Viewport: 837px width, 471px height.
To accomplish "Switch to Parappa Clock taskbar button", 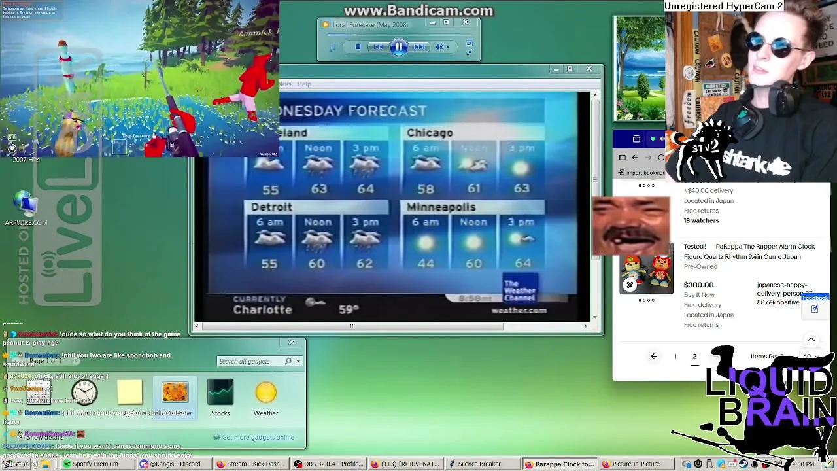I will [x=560, y=464].
